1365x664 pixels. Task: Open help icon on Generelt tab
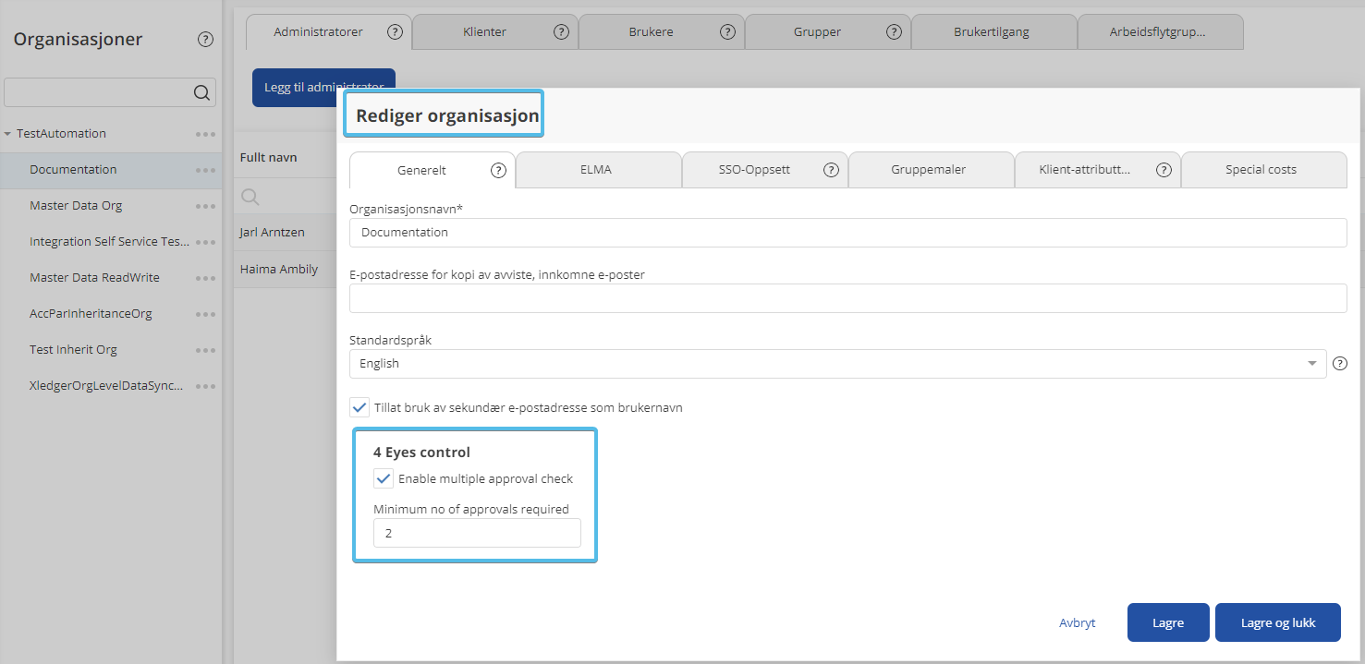pyautogui.click(x=498, y=170)
